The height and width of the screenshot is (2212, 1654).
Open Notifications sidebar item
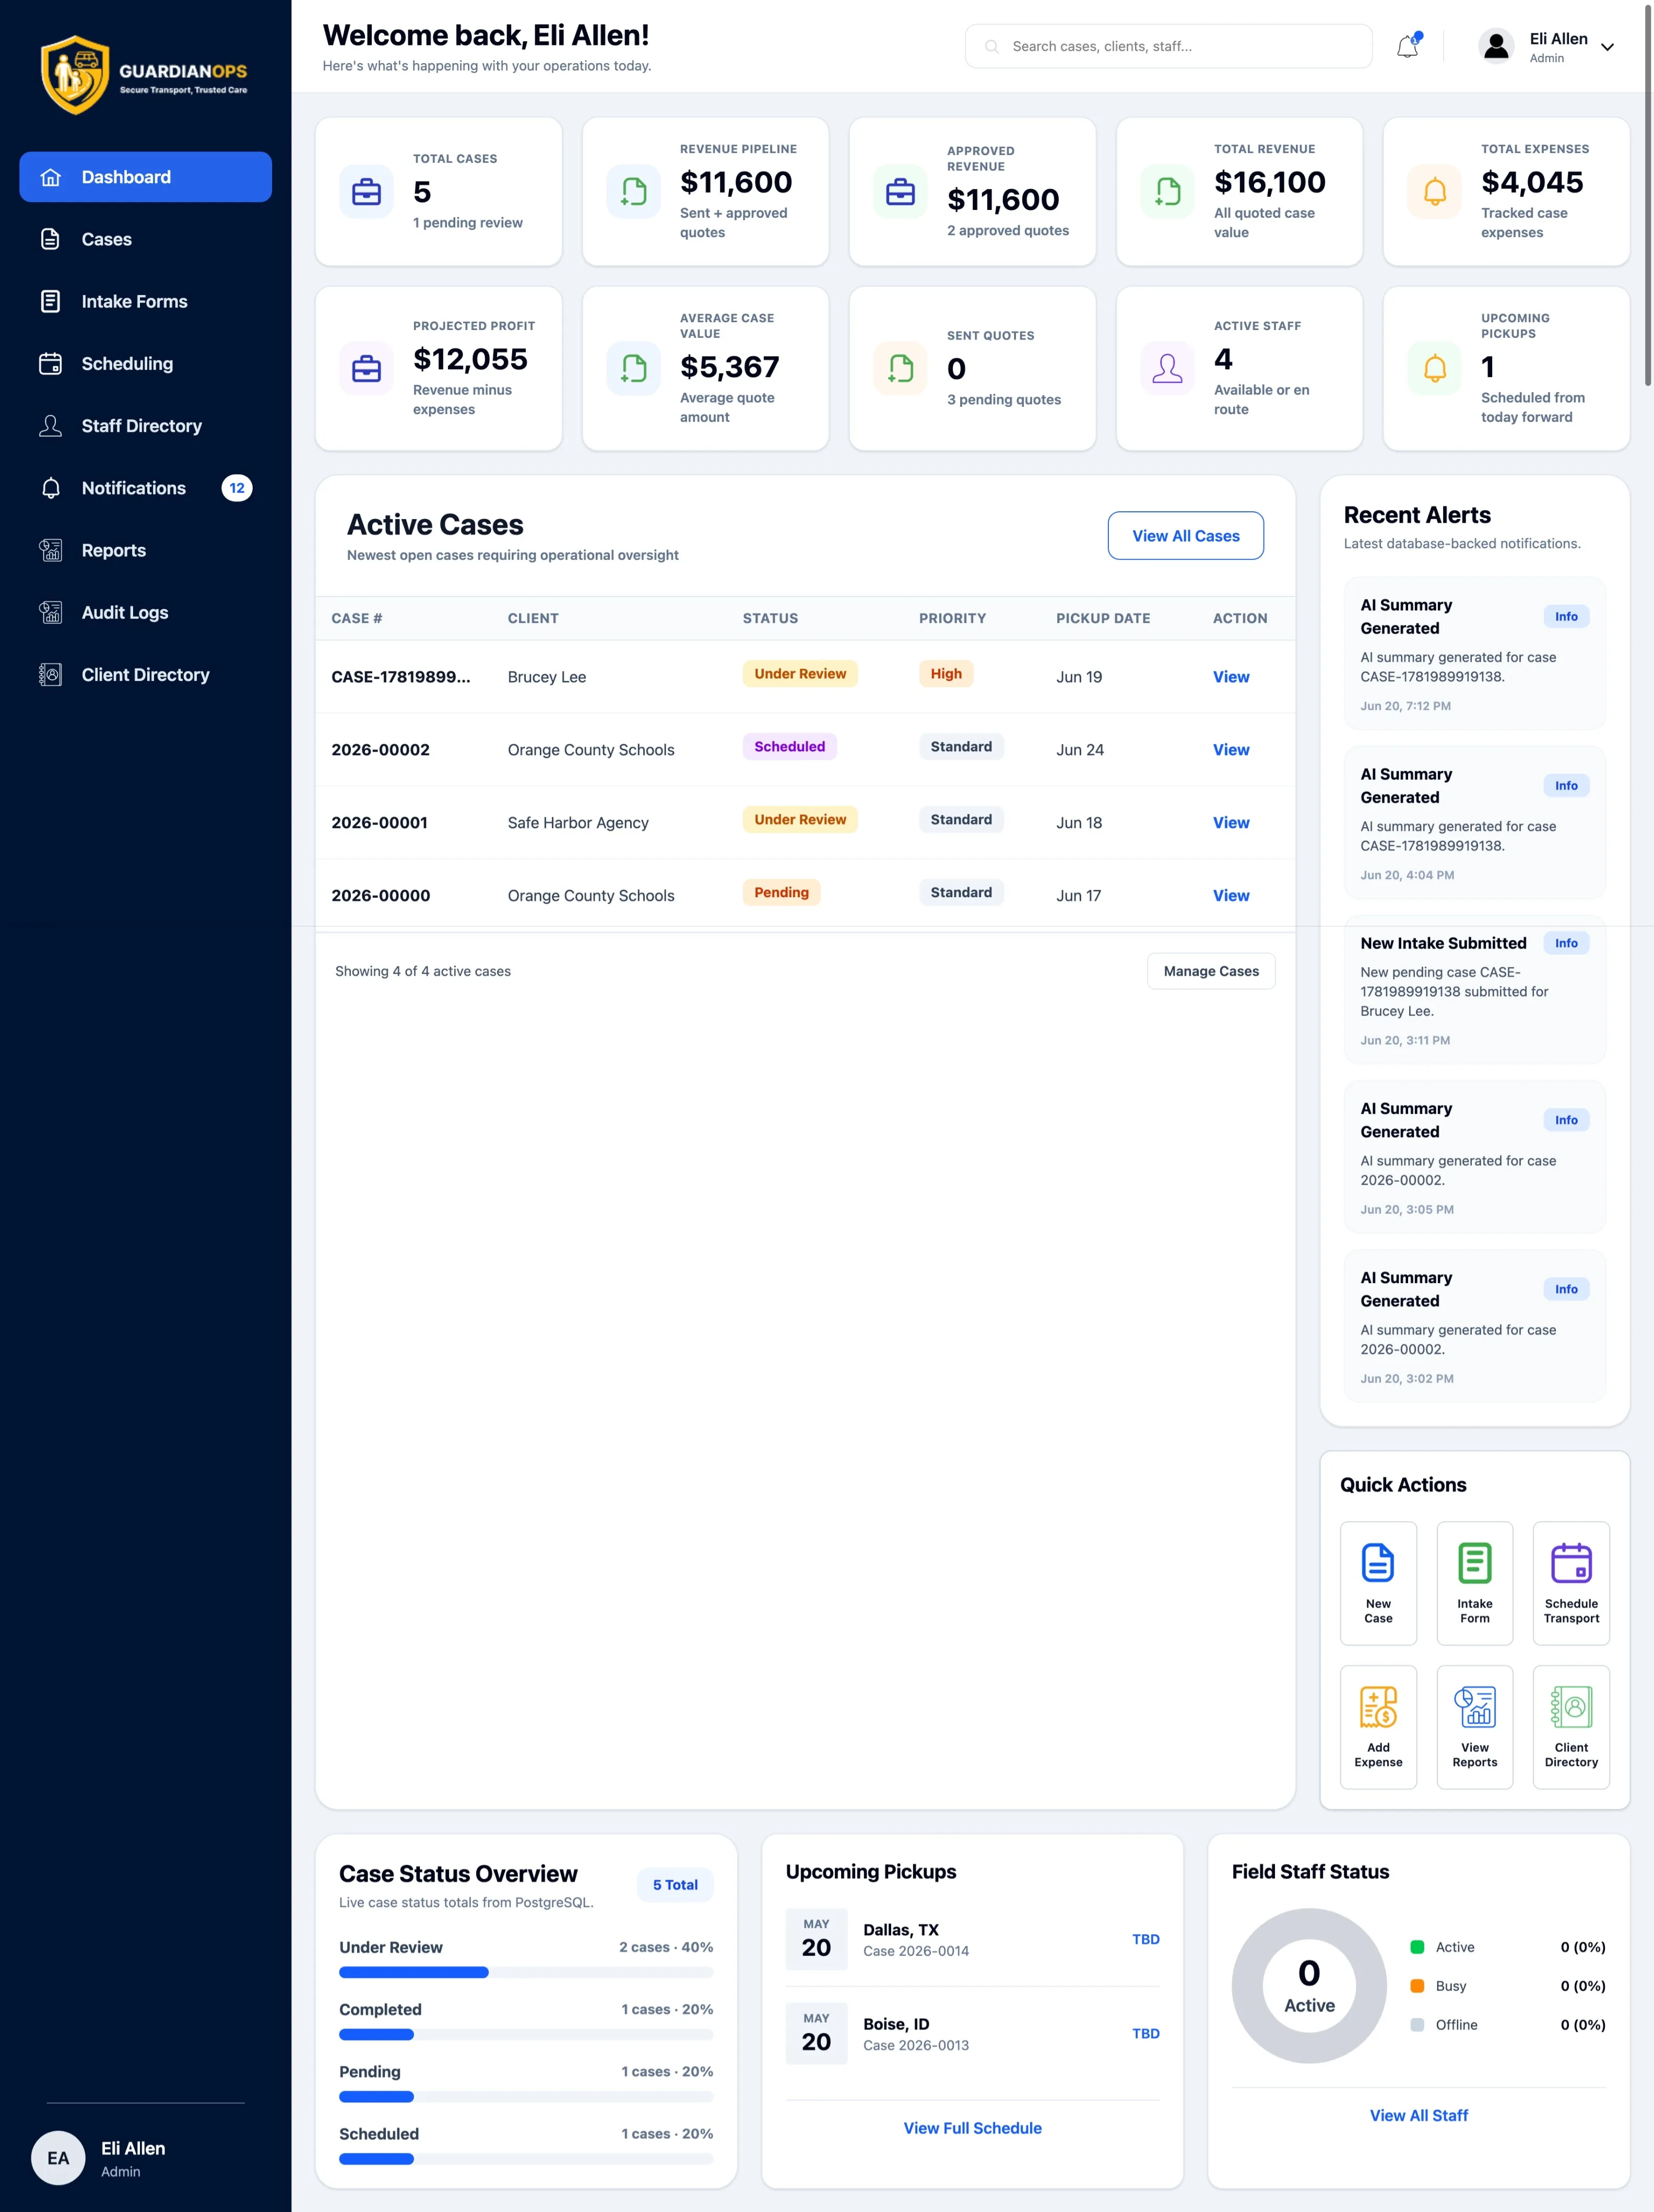coord(145,488)
